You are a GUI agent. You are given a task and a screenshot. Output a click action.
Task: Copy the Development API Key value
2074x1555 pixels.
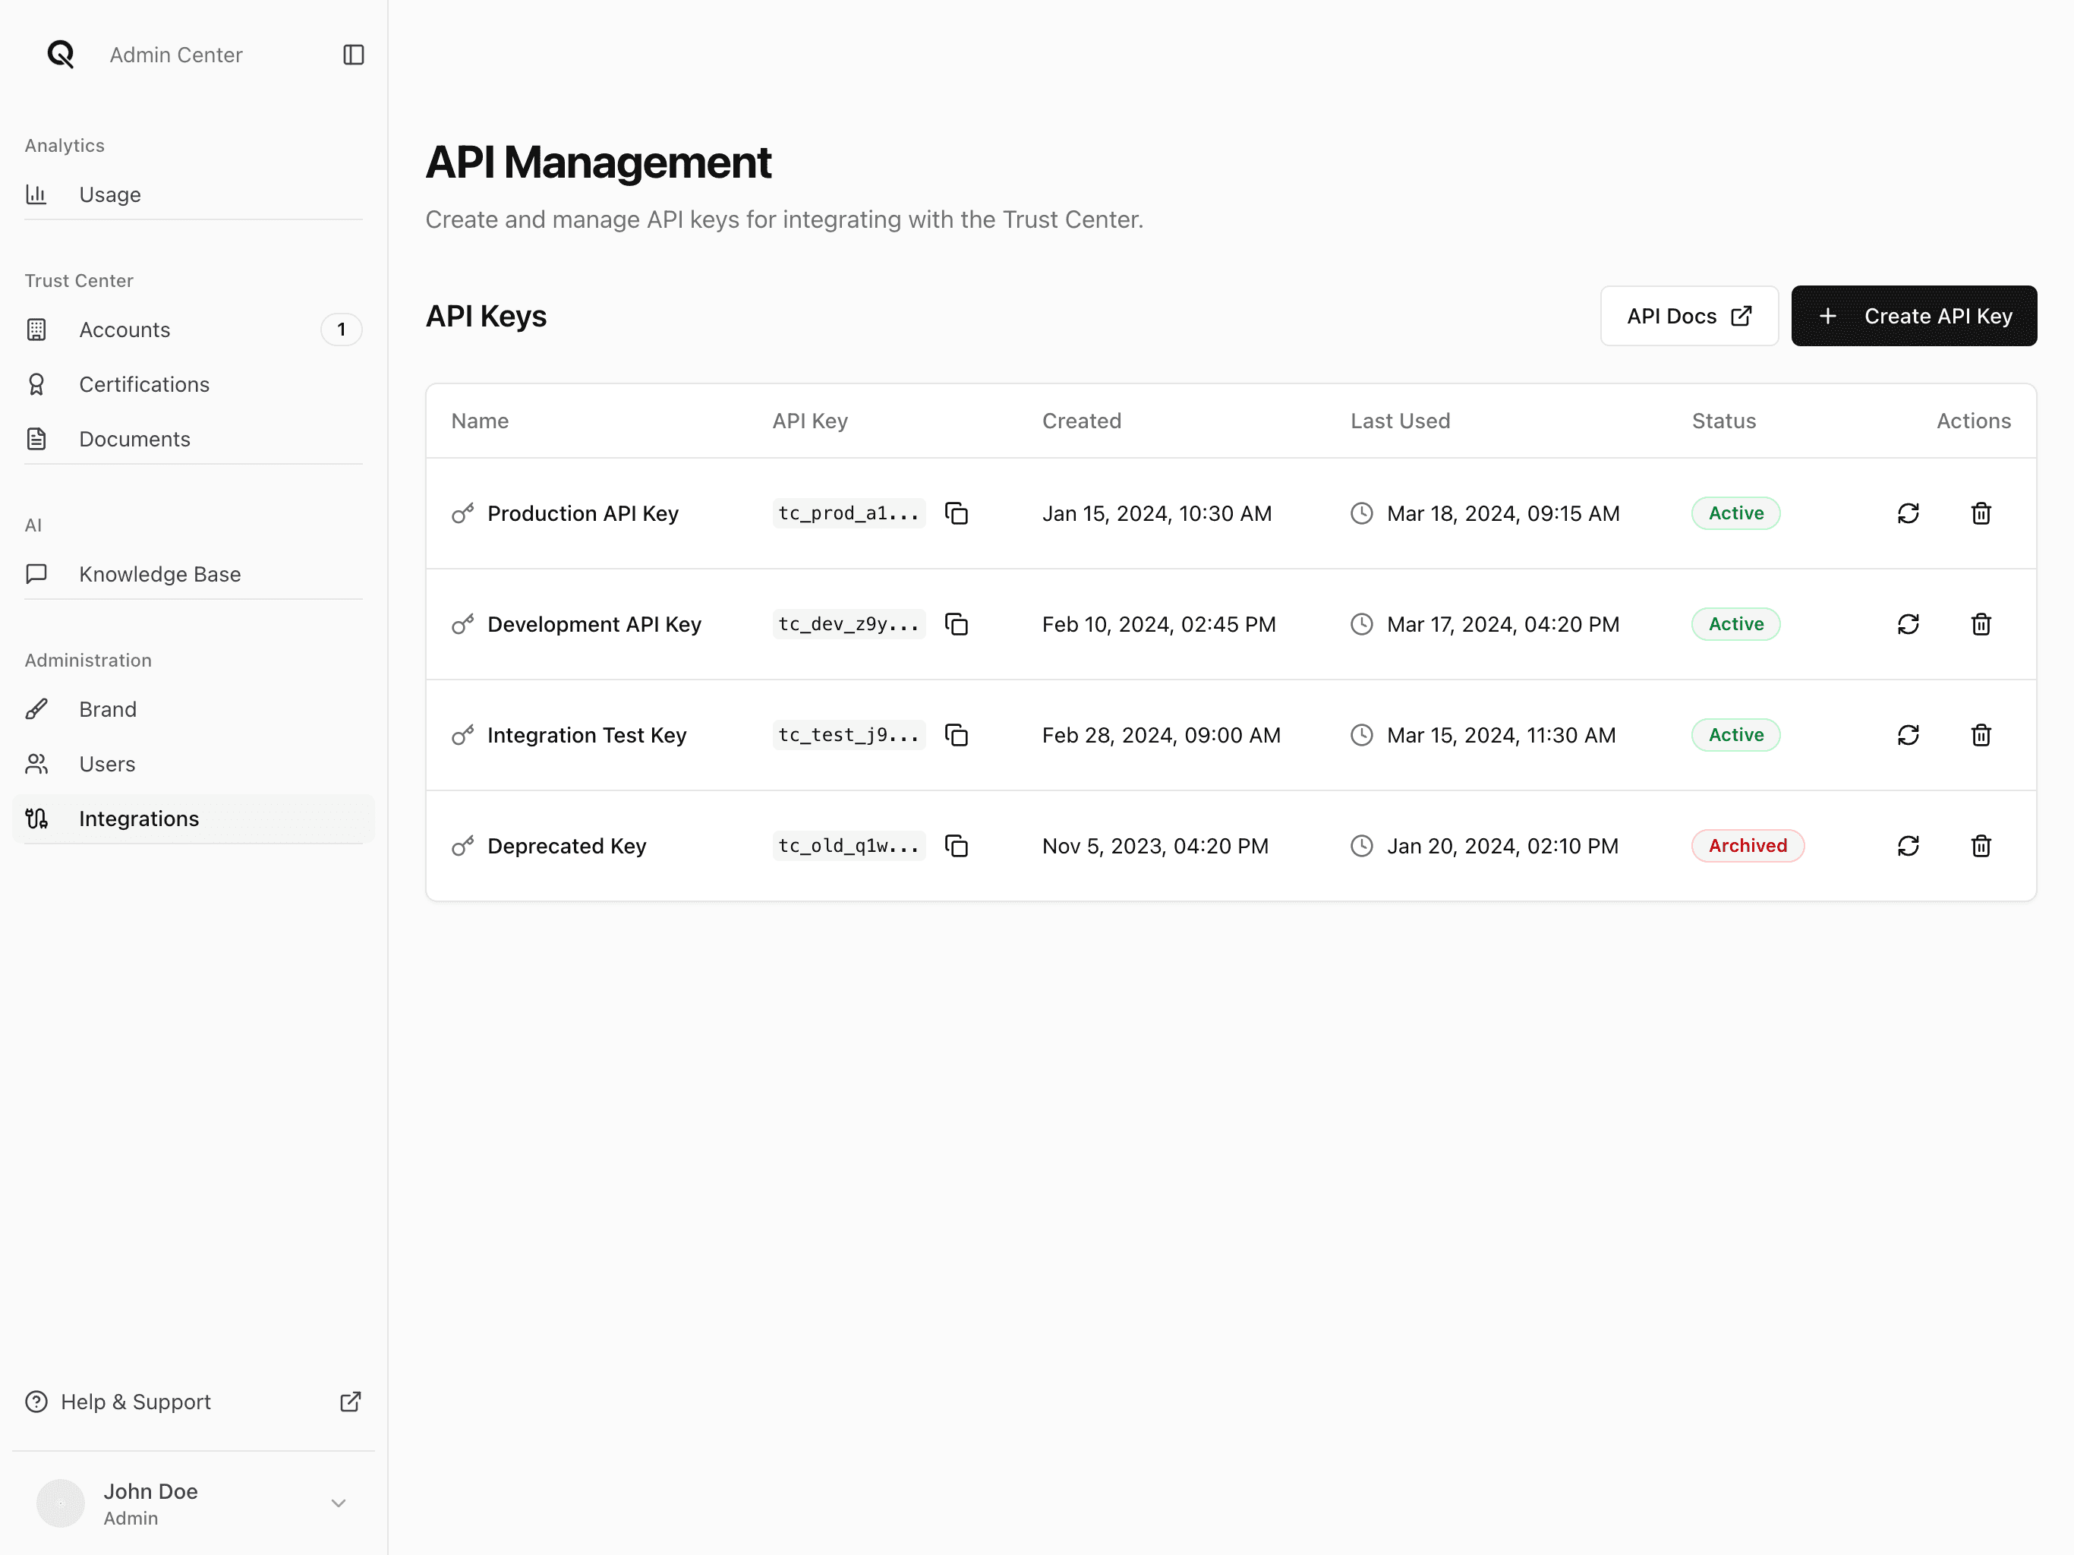coord(957,623)
